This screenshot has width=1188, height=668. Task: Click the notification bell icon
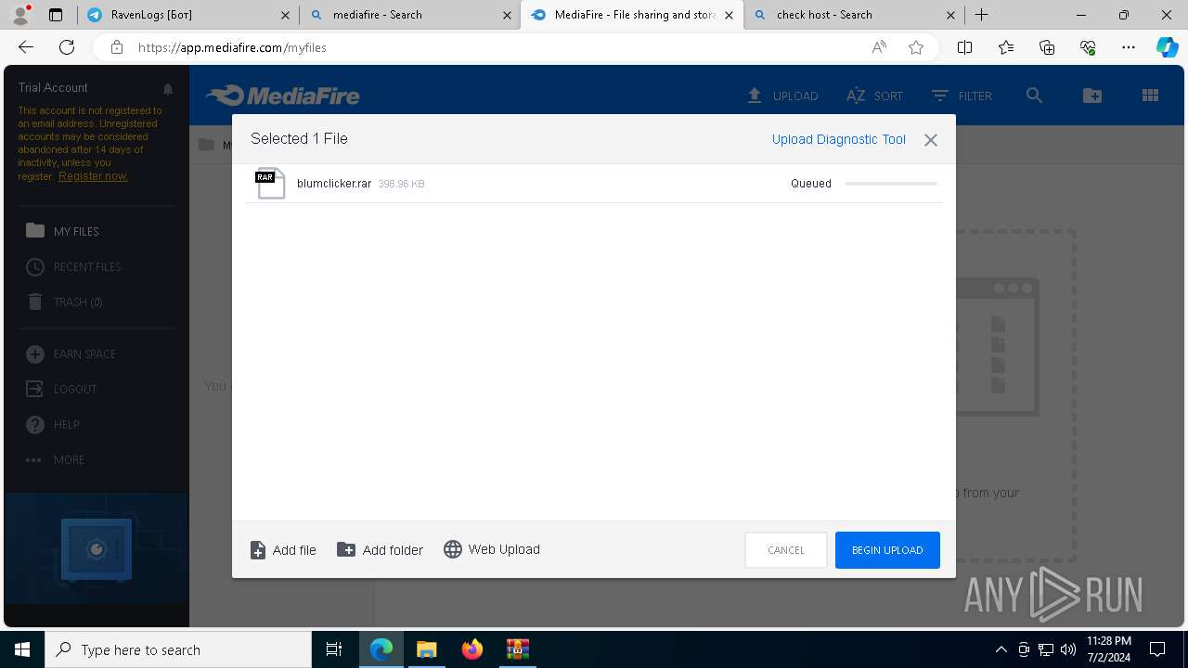pos(168,89)
